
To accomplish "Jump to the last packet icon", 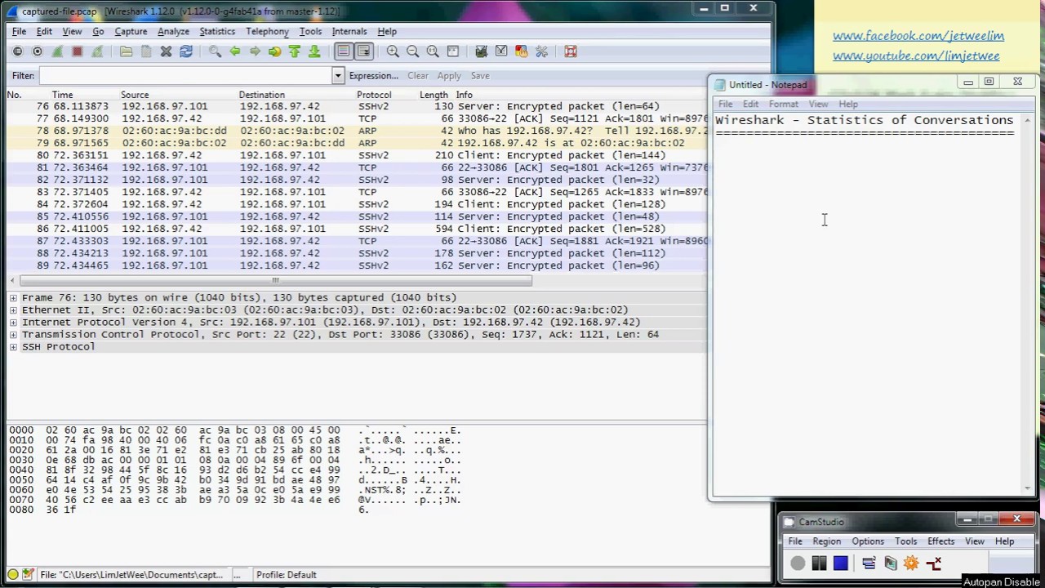I will [x=314, y=51].
